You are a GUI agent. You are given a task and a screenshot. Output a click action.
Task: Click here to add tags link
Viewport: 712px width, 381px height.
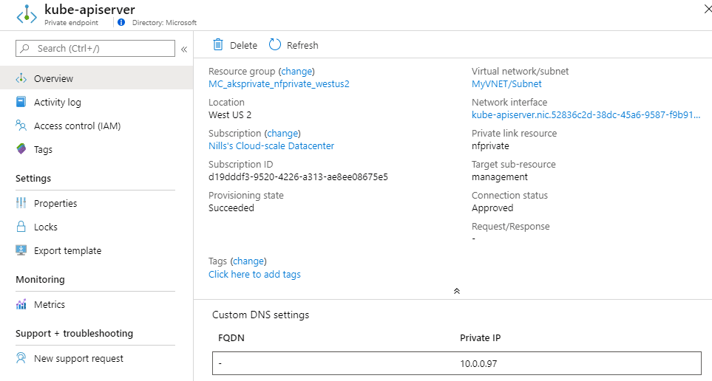(x=254, y=275)
